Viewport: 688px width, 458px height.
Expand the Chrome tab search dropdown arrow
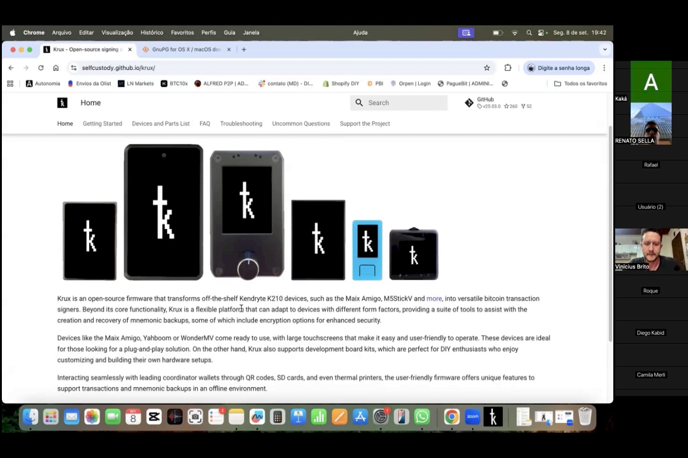point(605,49)
